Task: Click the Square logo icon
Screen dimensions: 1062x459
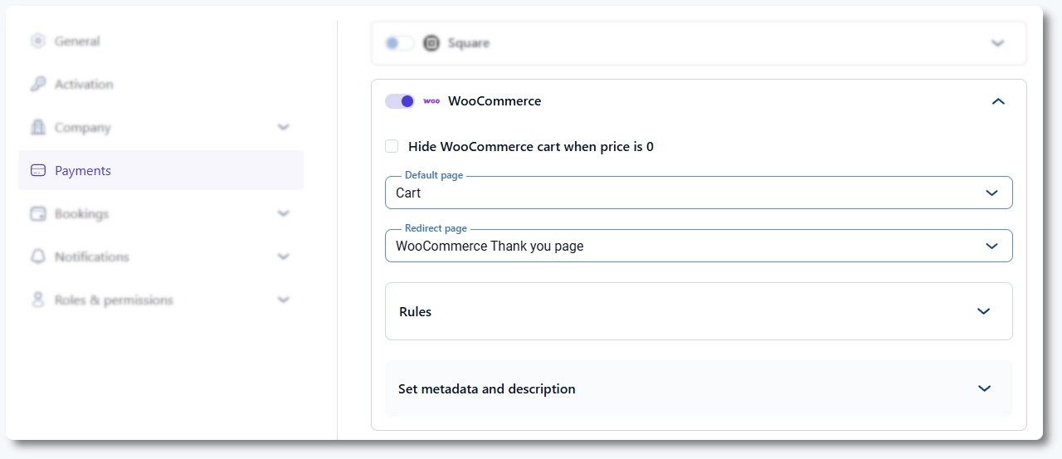Action: [x=431, y=43]
